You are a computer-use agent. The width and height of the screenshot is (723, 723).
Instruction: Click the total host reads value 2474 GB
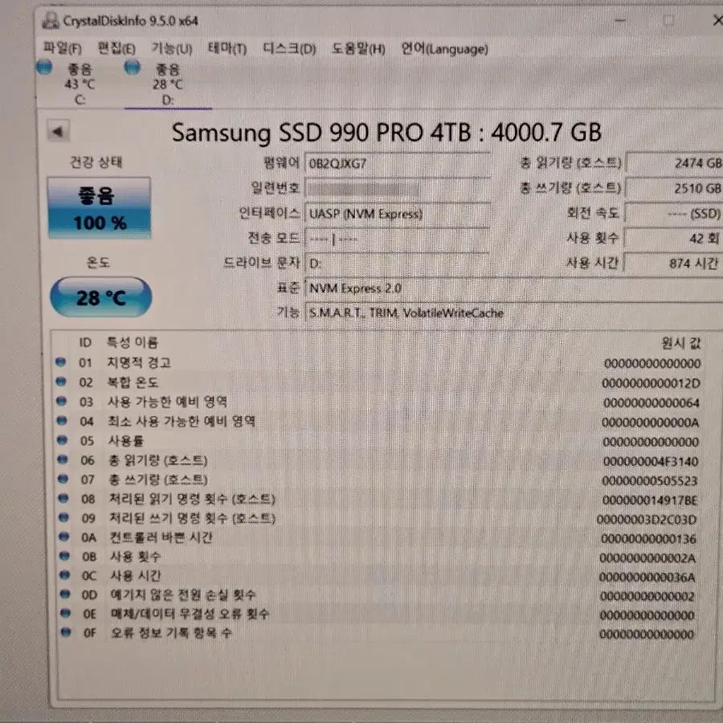click(675, 163)
